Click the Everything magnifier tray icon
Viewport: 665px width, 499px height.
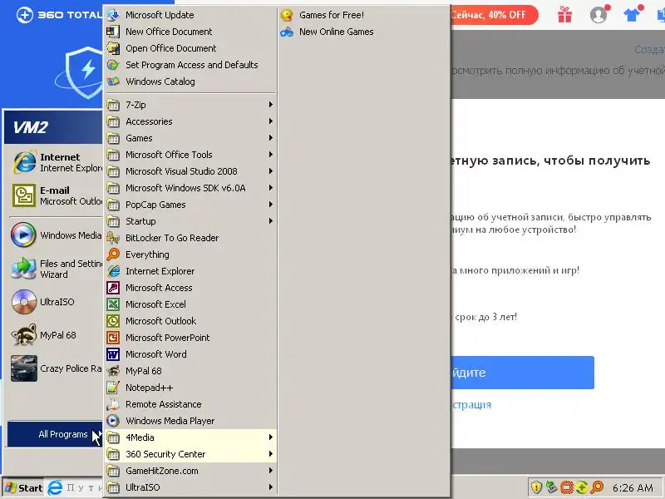597,487
